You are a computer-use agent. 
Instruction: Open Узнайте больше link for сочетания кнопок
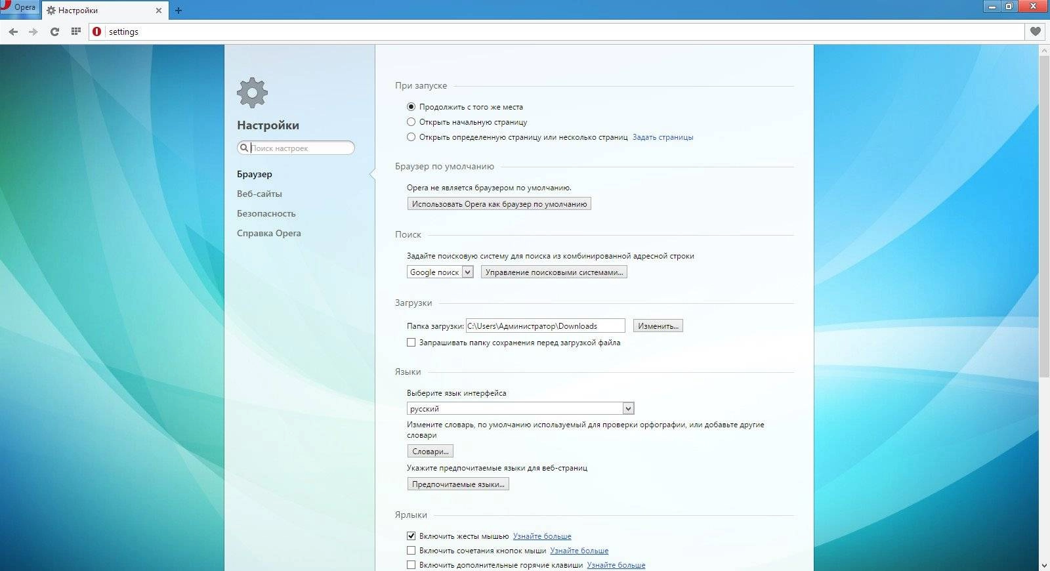tap(579, 551)
